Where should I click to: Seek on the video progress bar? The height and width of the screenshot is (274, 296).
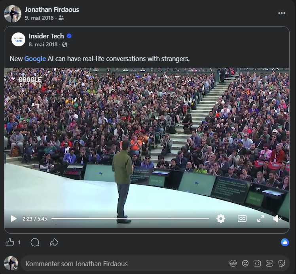click(x=130, y=218)
